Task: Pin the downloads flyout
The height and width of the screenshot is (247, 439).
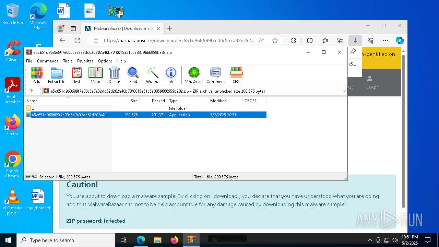Action: 353,52
